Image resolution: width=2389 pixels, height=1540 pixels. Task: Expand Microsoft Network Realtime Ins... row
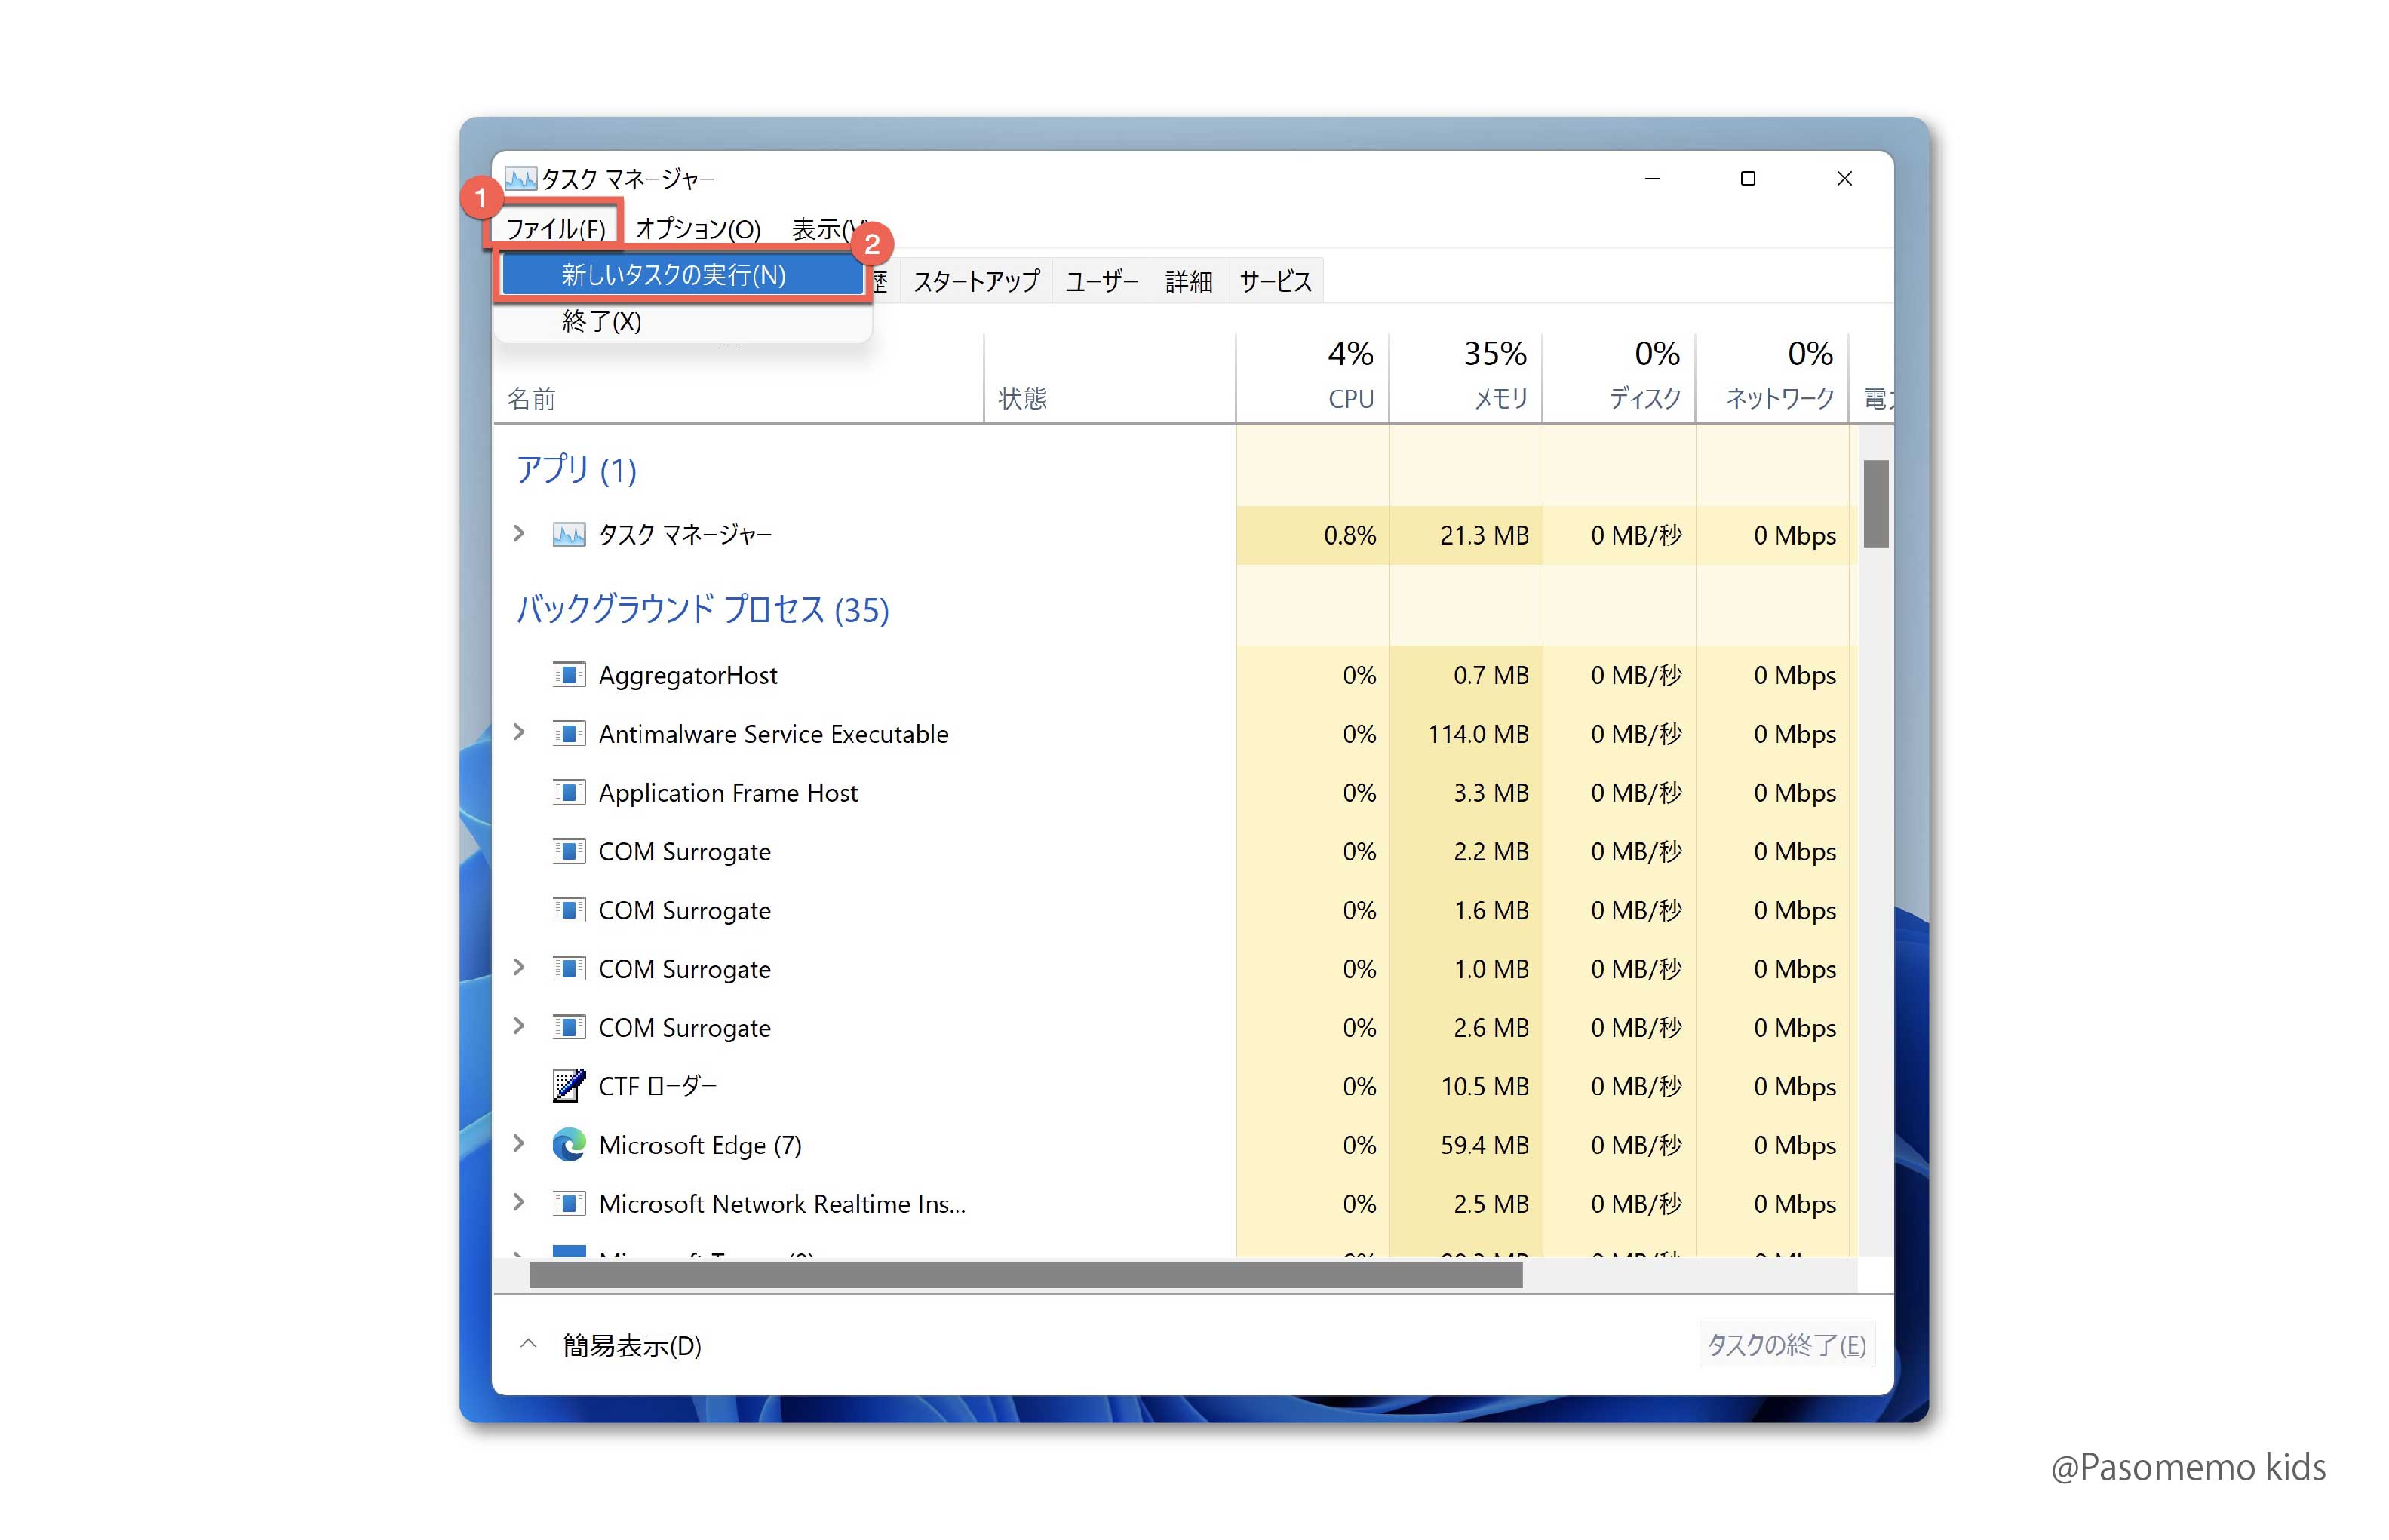[518, 1203]
